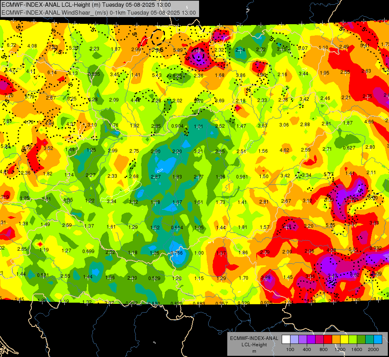
Task: Click the map value 2.09
Action: click(x=114, y=100)
